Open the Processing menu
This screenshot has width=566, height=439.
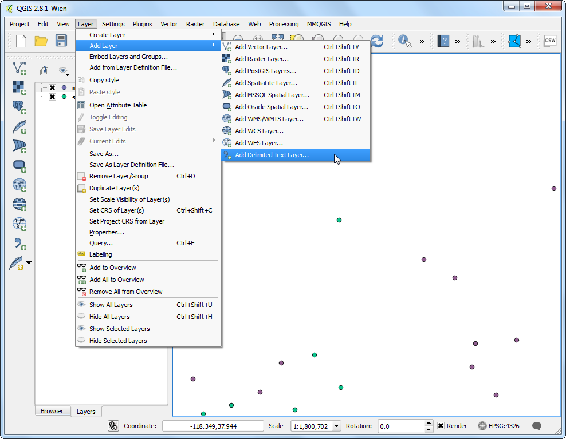click(284, 24)
